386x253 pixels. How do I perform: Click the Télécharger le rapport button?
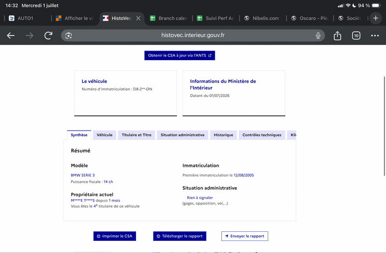click(x=179, y=236)
